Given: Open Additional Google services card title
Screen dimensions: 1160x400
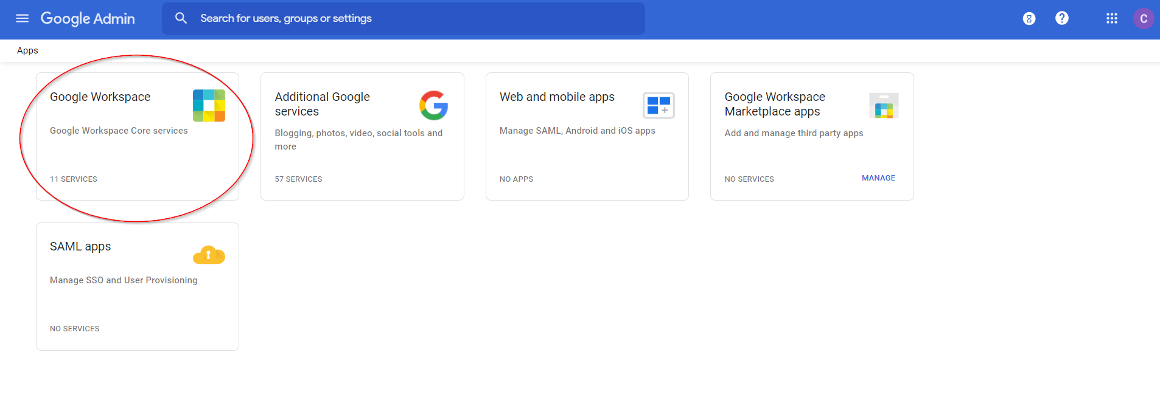Looking at the screenshot, I should (323, 104).
